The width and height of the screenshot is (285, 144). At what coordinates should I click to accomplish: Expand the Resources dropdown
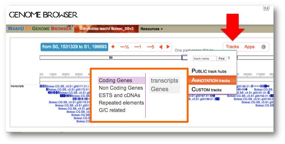pos(152,29)
